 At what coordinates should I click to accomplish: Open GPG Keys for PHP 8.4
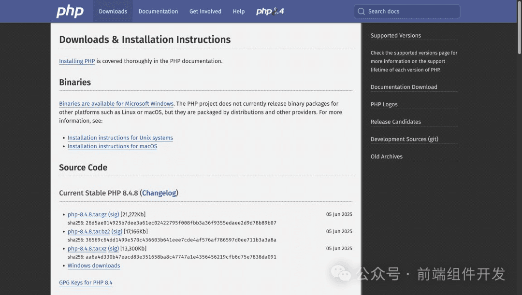pos(86,282)
